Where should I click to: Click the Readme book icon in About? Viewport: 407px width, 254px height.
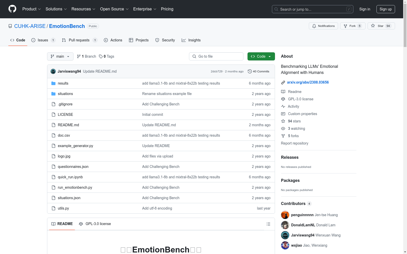[x=283, y=92]
